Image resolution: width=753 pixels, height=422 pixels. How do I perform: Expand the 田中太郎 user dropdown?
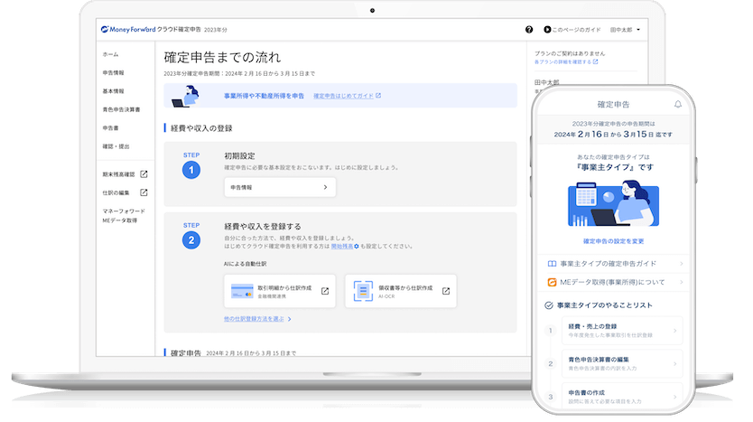click(x=625, y=30)
